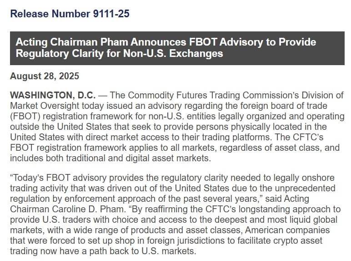Click the dark headline banner about FBOT Advisory
This screenshot has width=351, height=261.
[x=177, y=48]
